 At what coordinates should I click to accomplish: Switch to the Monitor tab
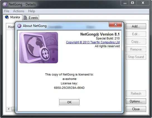click(x=13, y=17)
